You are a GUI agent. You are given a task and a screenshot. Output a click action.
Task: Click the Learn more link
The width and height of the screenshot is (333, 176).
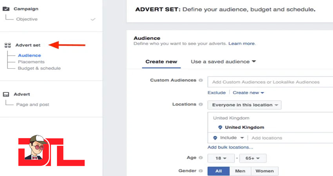(242, 43)
